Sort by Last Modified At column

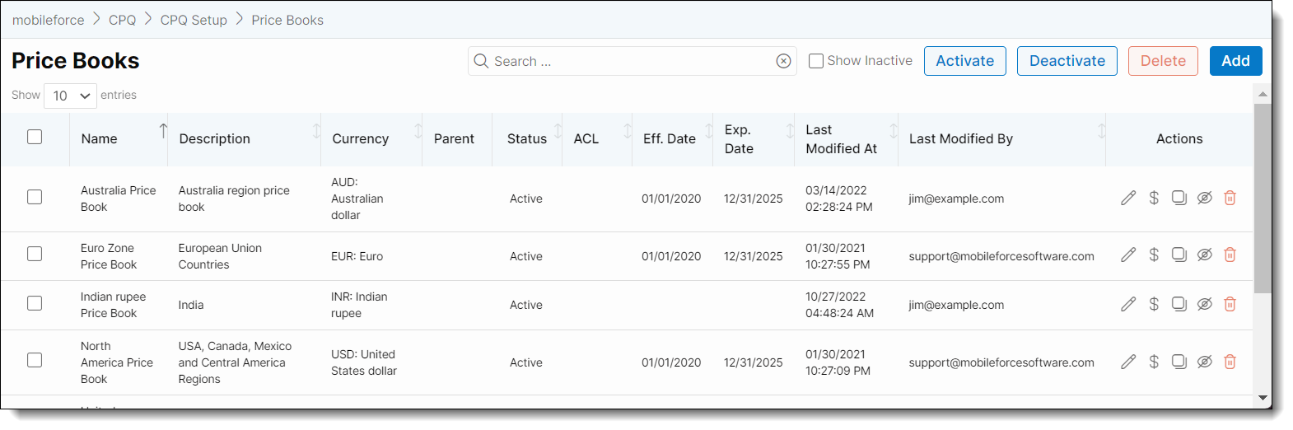click(x=894, y=130)
